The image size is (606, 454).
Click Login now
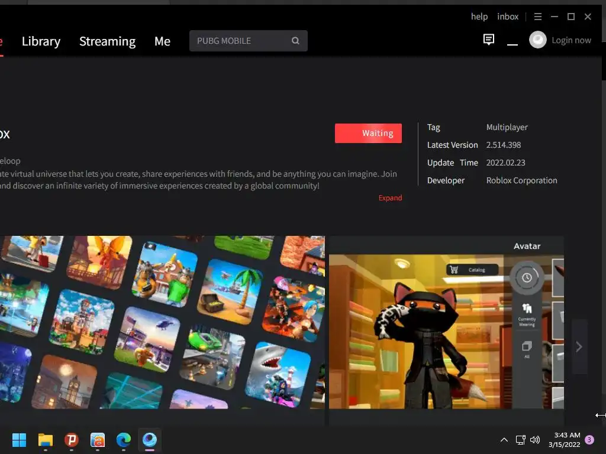(x=571, y=40)
